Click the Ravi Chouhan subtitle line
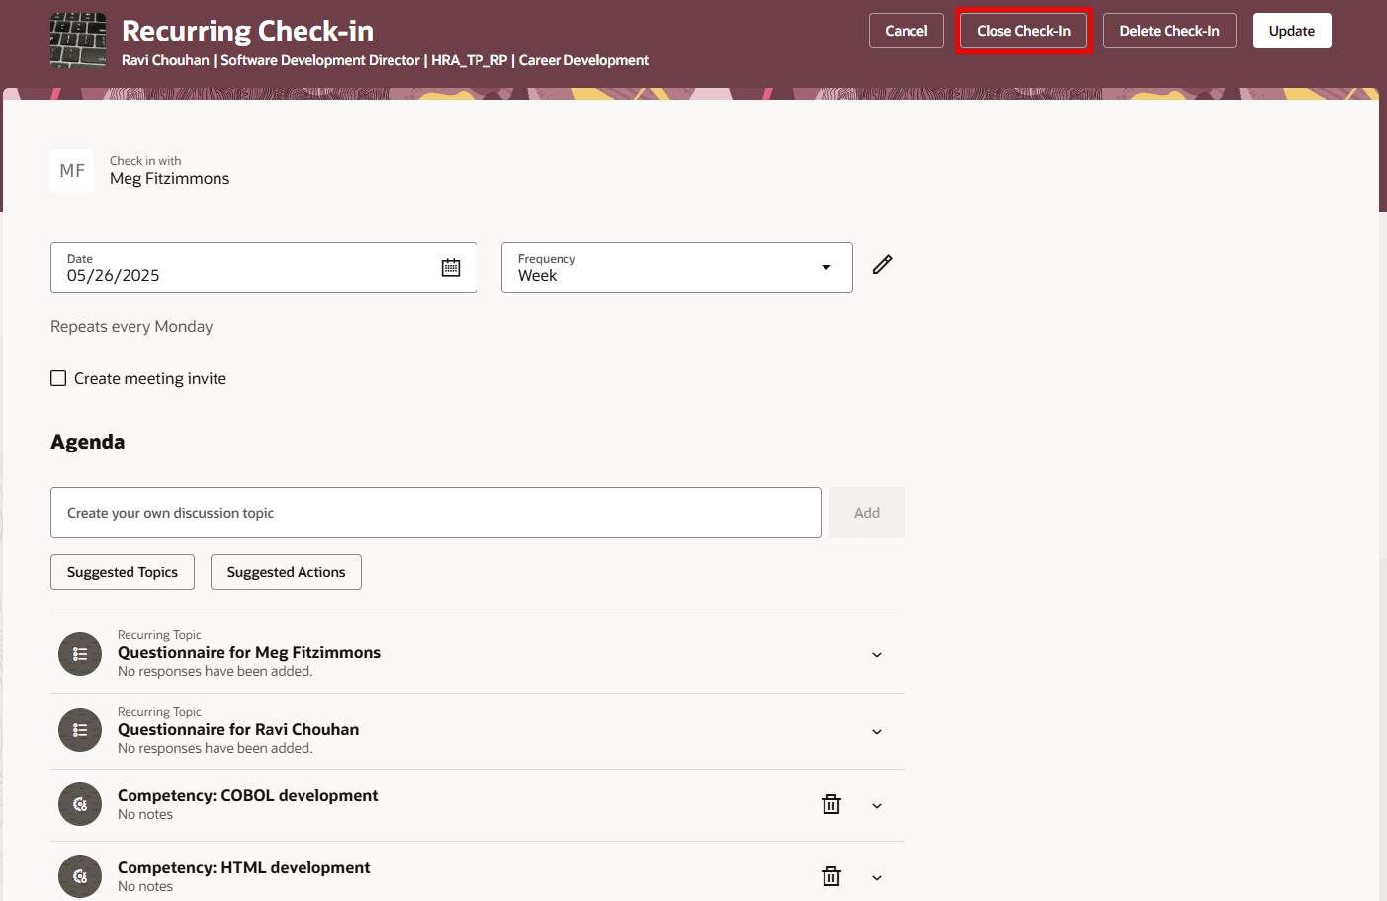The height and width of the screenshot is (901, 1387). click(386, 60)
